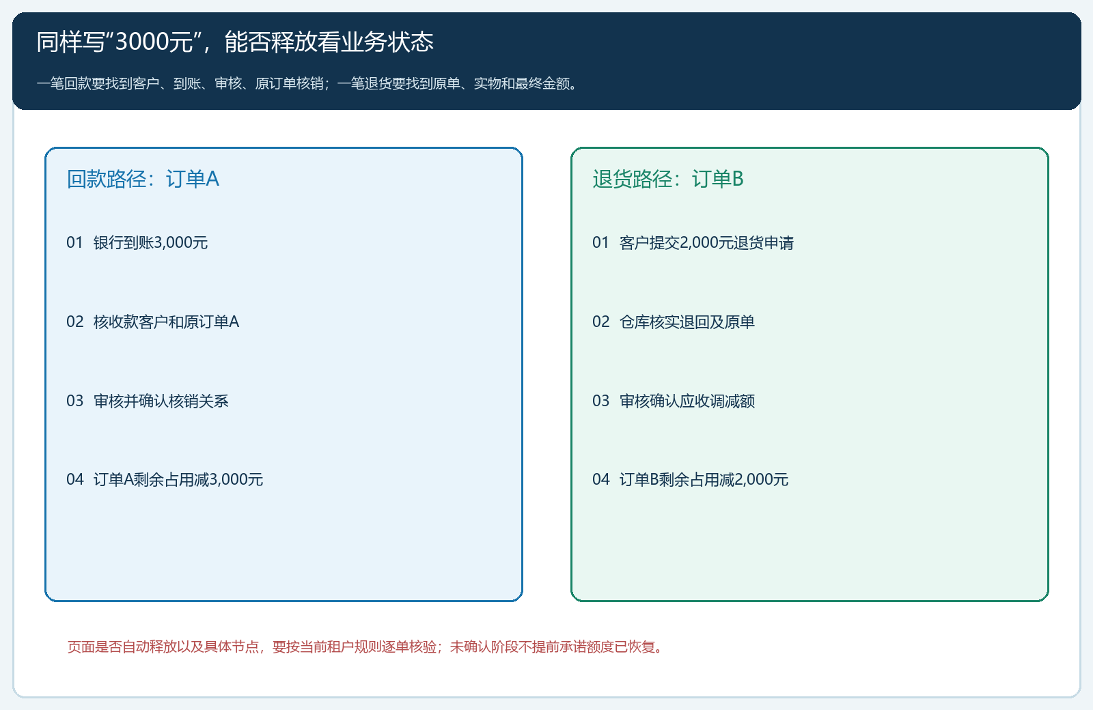
Task: Select the heading 回款路径：订单A
Action: (143, 179)
